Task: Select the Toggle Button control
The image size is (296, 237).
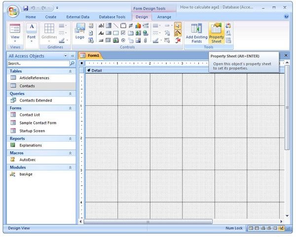Action: (131, 26)
